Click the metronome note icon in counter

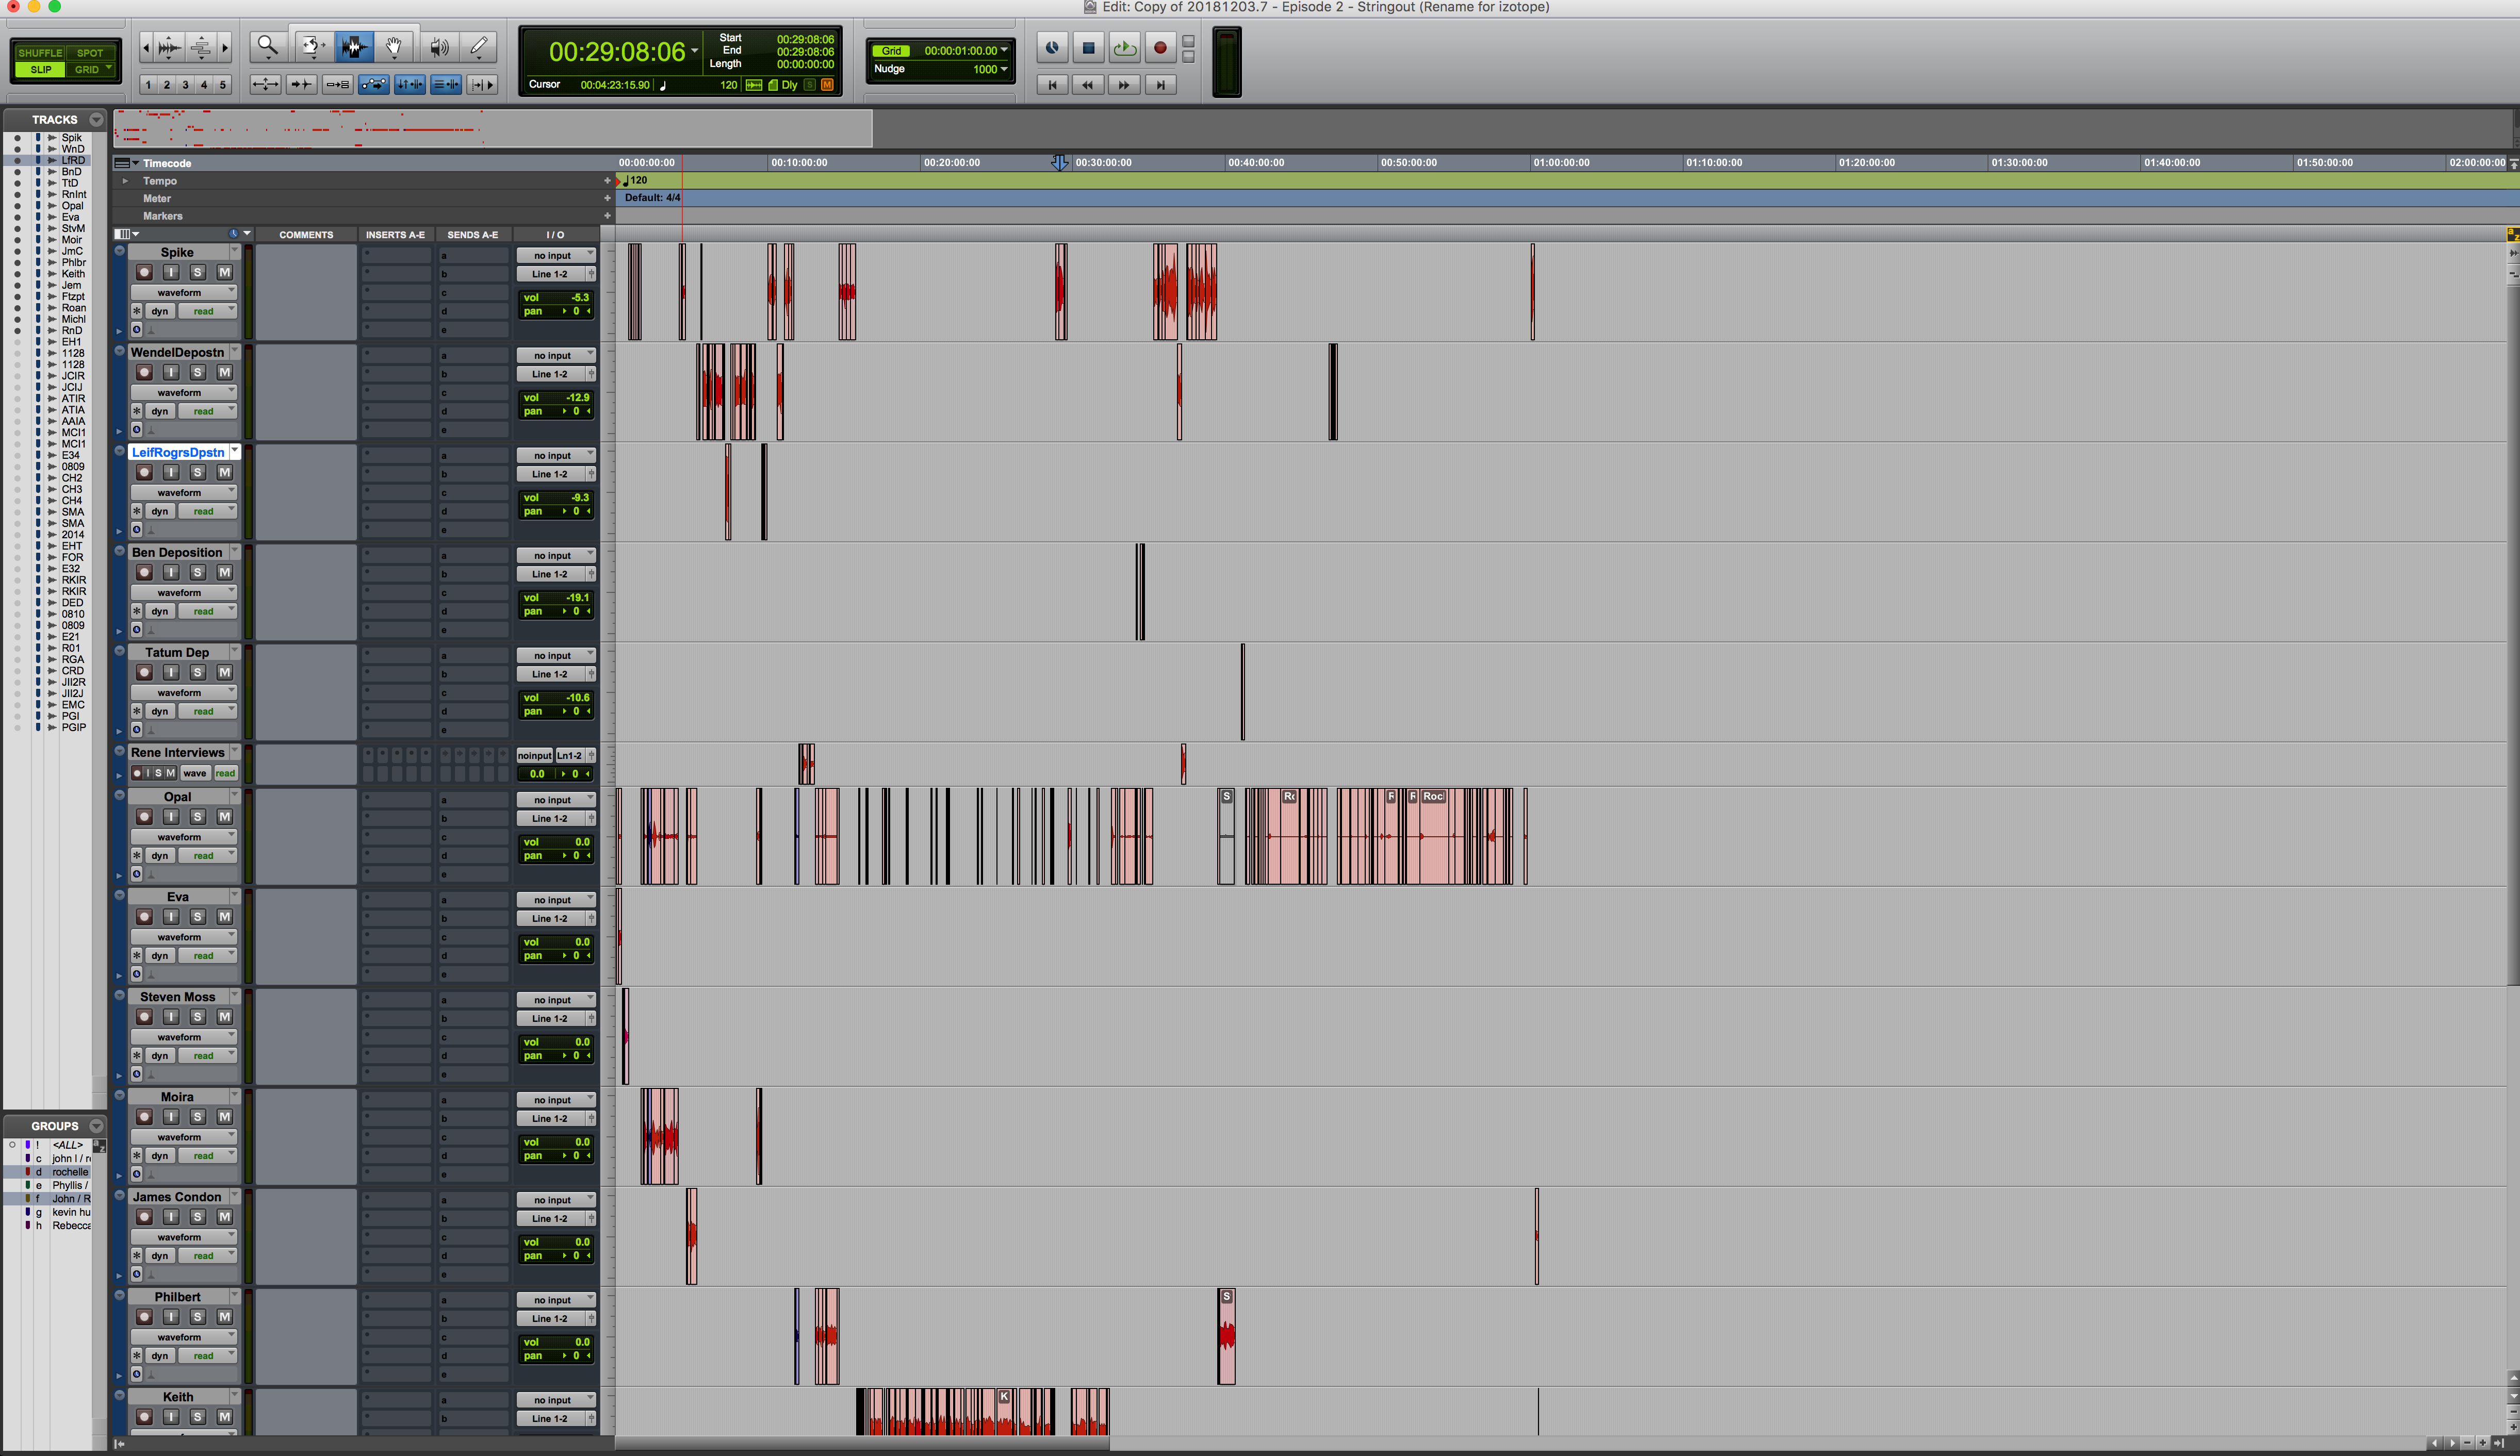pyautogui.click(x=663, y=85)
